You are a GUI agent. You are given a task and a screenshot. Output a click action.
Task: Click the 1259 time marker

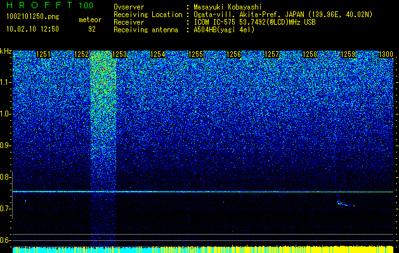(348, 54)
